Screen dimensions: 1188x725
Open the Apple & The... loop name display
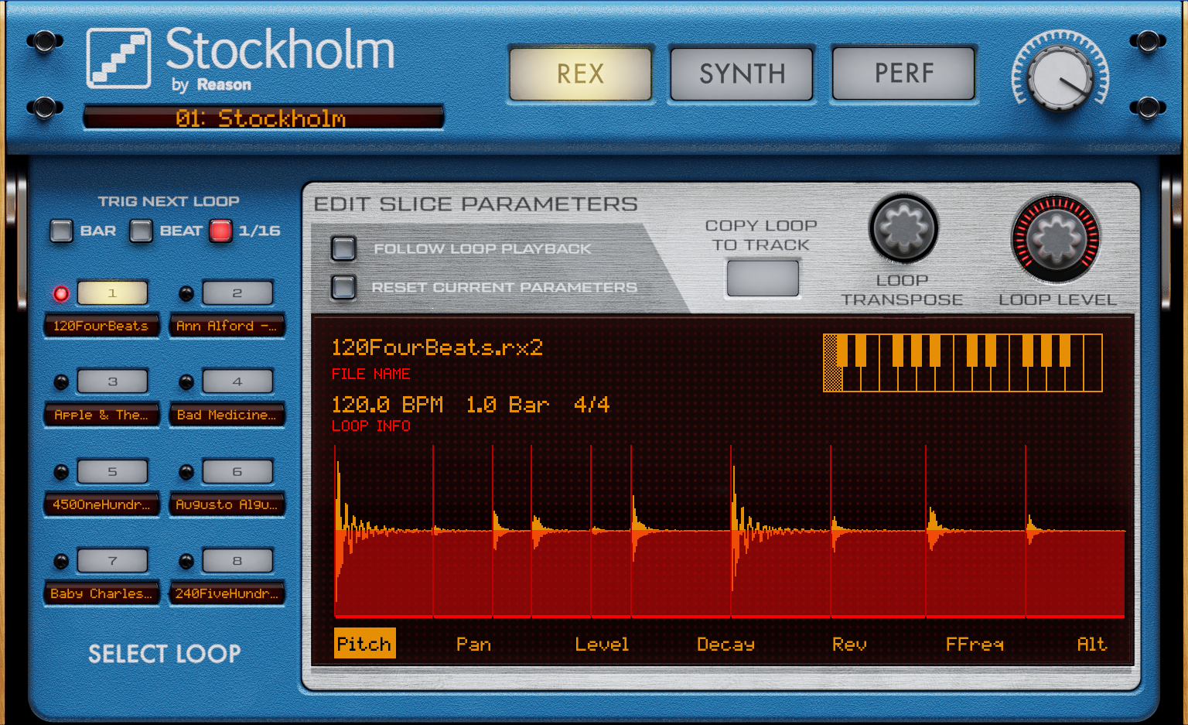tap(101, 415)
